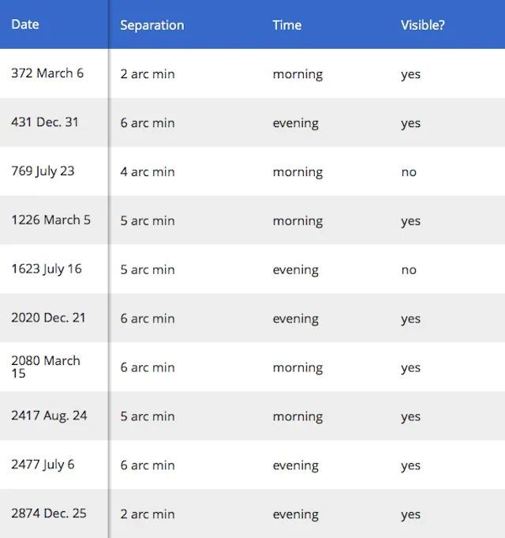Click "no" in the 1623 July 16 row

pyautogui.click(x=409, y=270)
